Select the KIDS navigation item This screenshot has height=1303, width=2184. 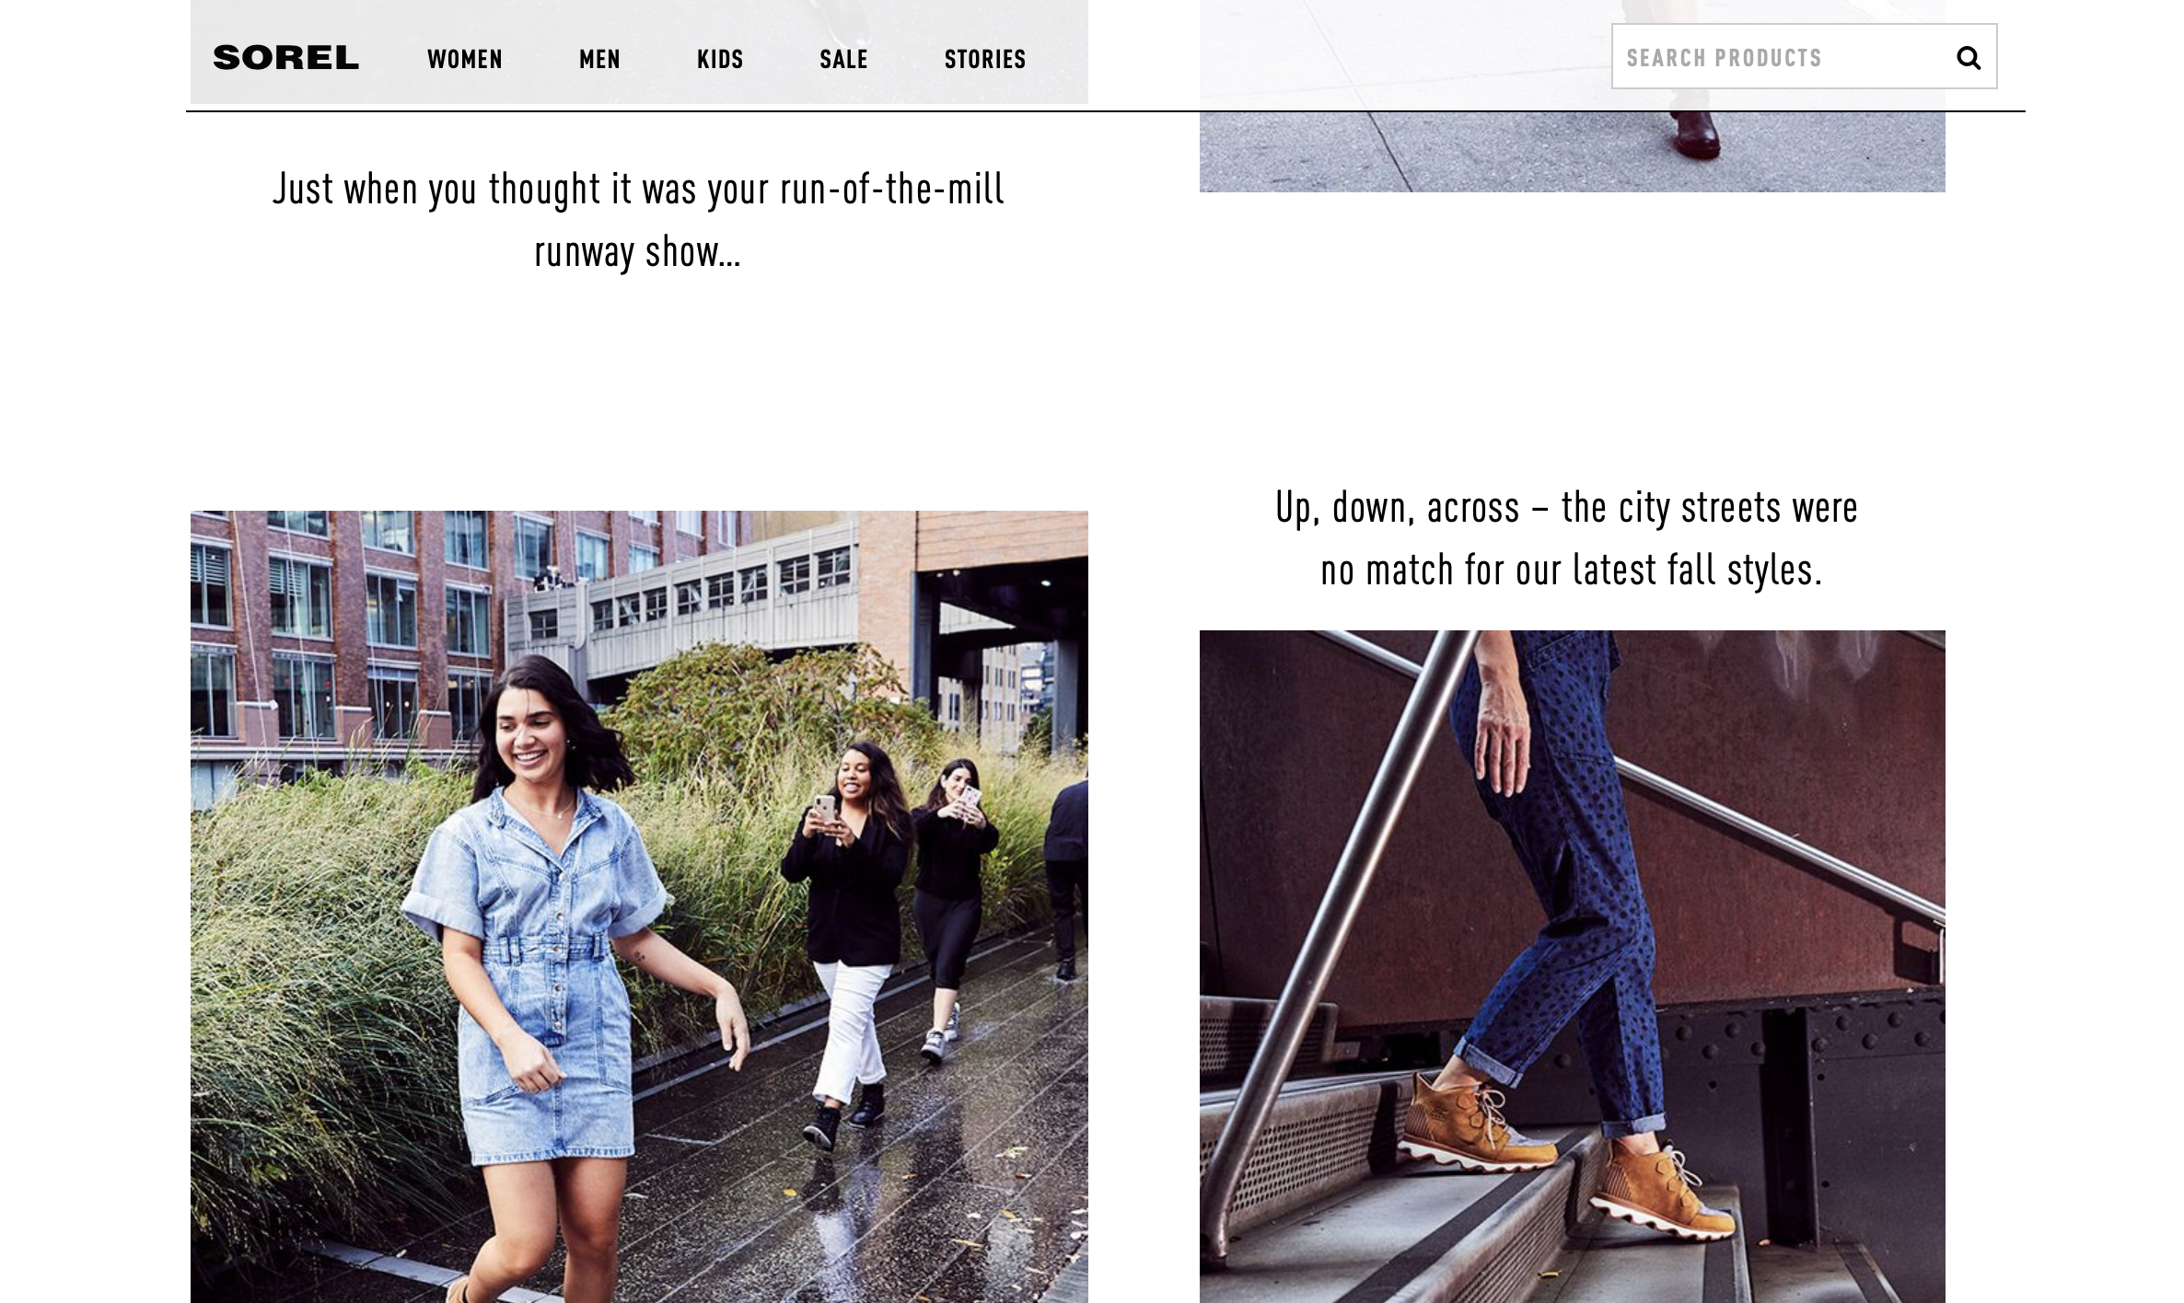coord(720,59)
